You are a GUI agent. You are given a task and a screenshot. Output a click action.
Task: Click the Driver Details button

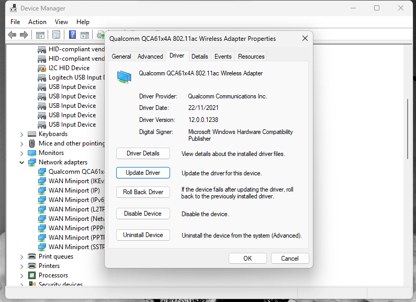[143, 153]
